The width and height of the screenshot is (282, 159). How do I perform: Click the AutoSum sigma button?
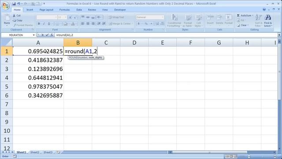245,15
